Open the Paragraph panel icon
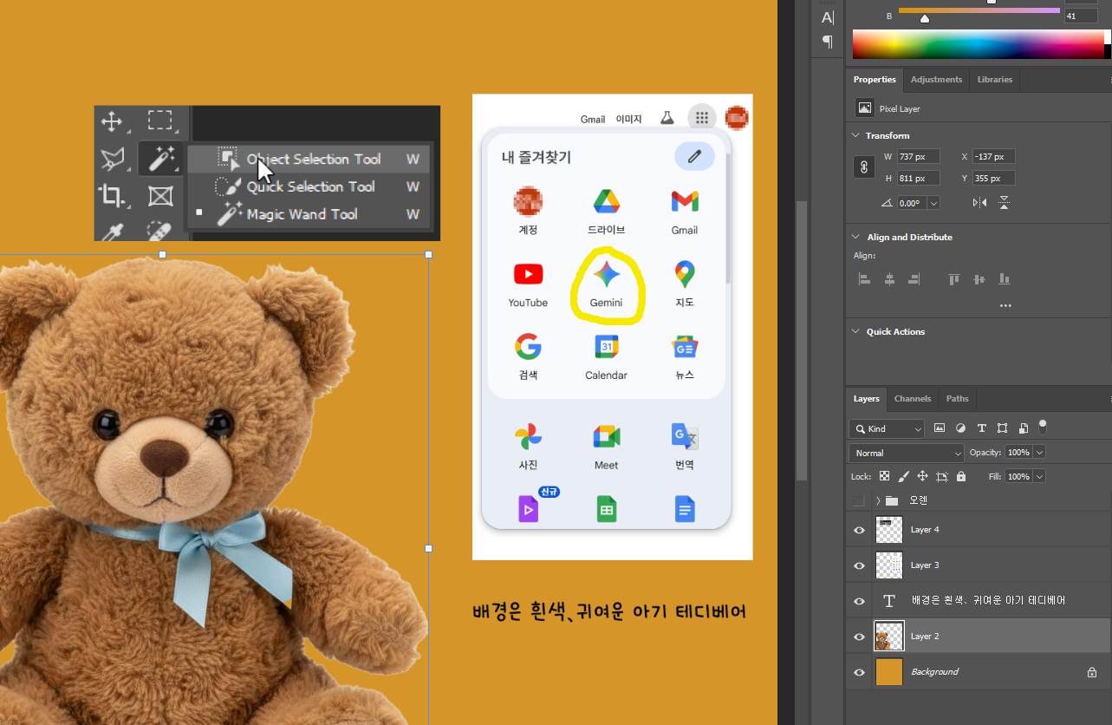 [x=828, y=42]
